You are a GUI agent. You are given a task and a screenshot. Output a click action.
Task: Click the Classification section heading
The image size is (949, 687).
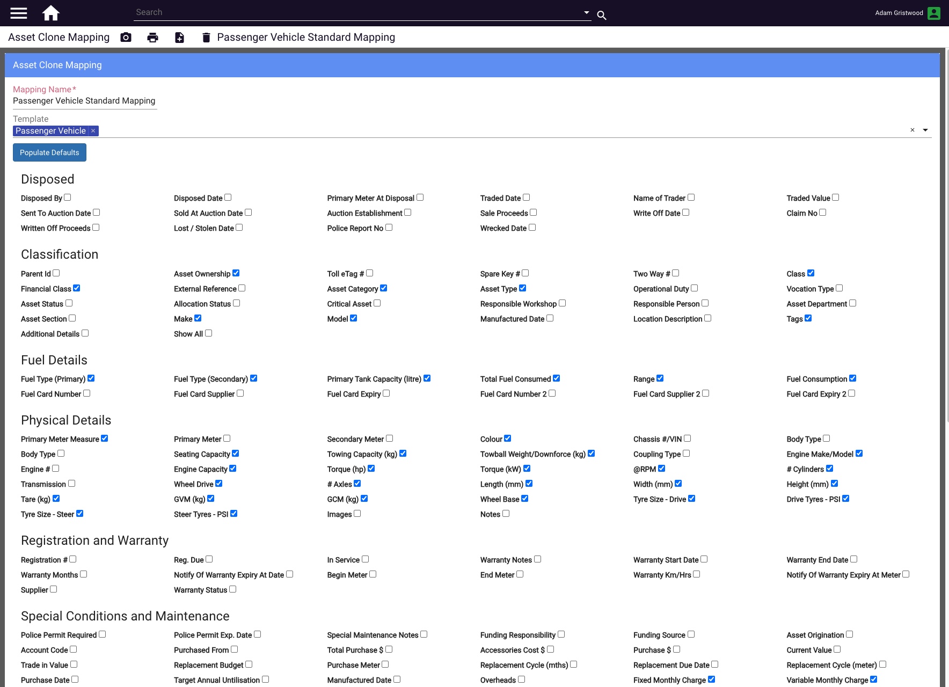60,254
